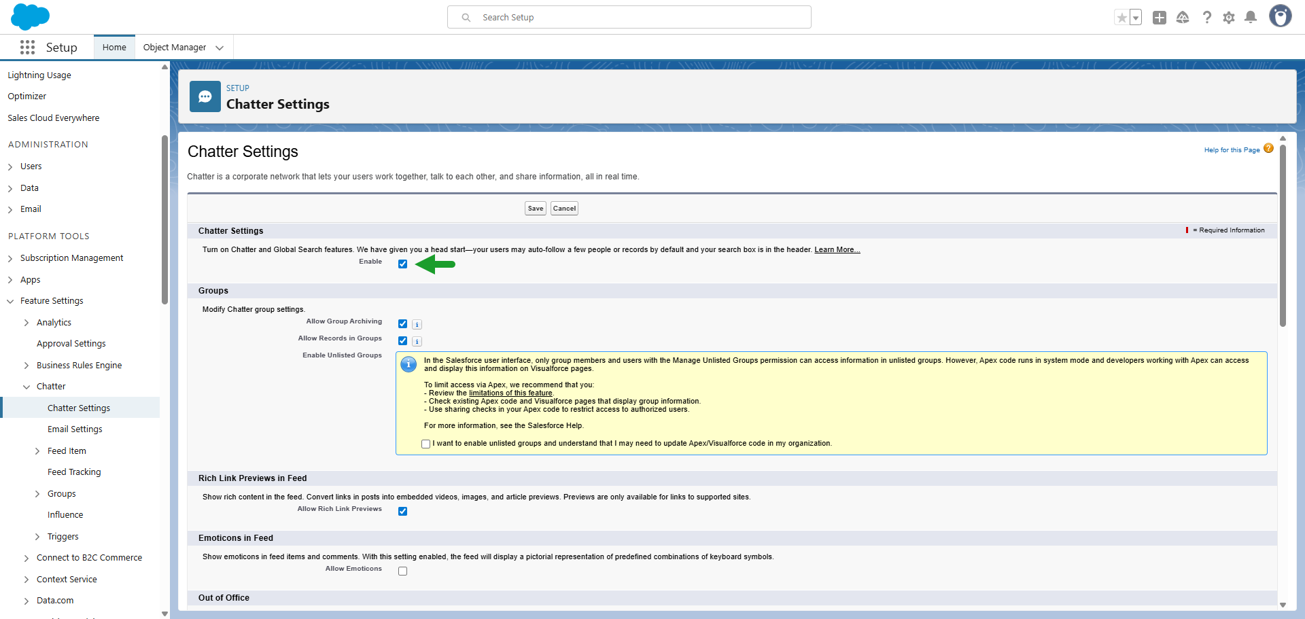Click the Save button
The width and height of the screenshot is (1305, 619).
tap(536, 209)
